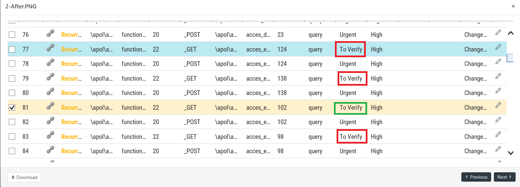Click 'Urgent' status in row 78
Screen dimensions: 520x187
coord(348,64)
